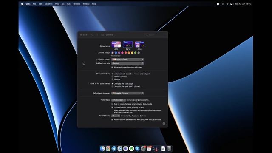
Task: Toggle Allow wallpaper tinting in windows
Action: (112, 67)
